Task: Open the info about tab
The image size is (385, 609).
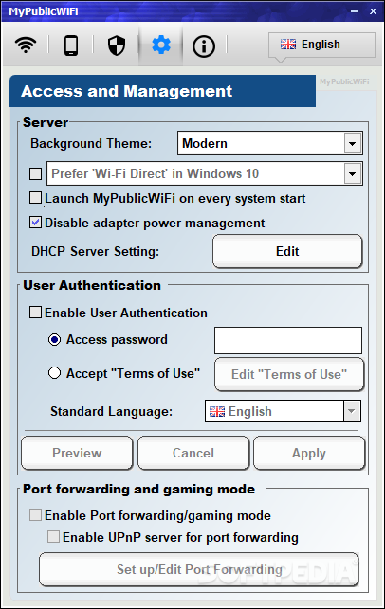Action: click(204, 46)
